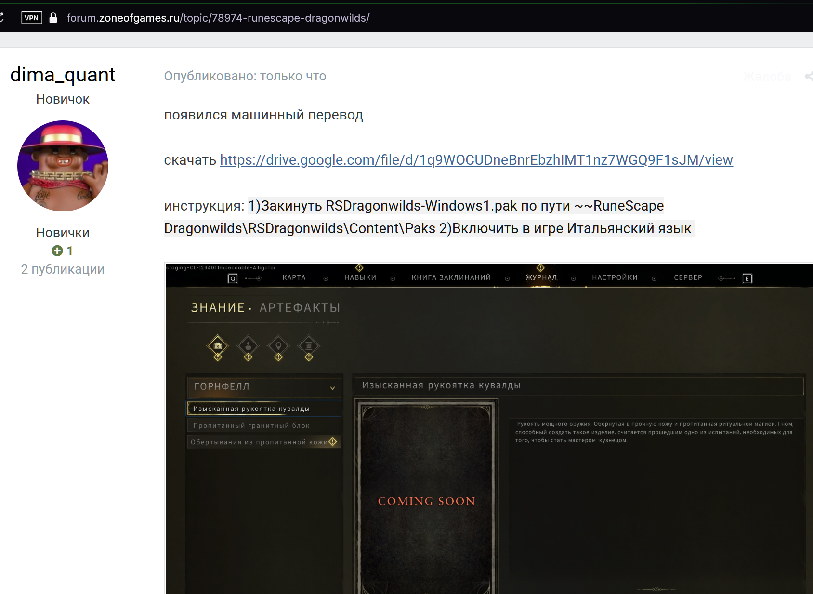The image size is (813, 594).
Task: Click dima_quant's avatar picture
Action: pos(63,166)
